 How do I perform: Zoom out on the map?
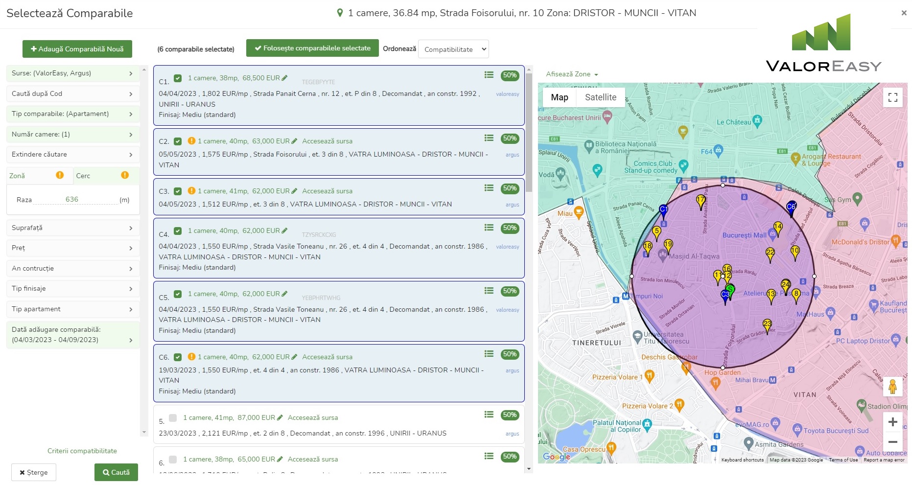click(892, 442)
